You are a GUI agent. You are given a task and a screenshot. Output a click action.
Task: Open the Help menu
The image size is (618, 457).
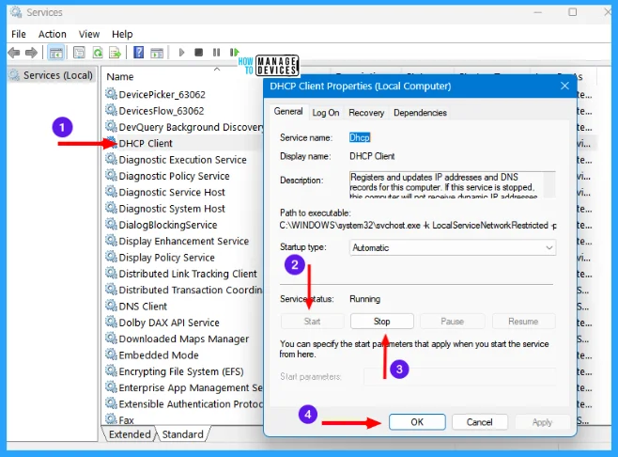[x=122, y=35]
